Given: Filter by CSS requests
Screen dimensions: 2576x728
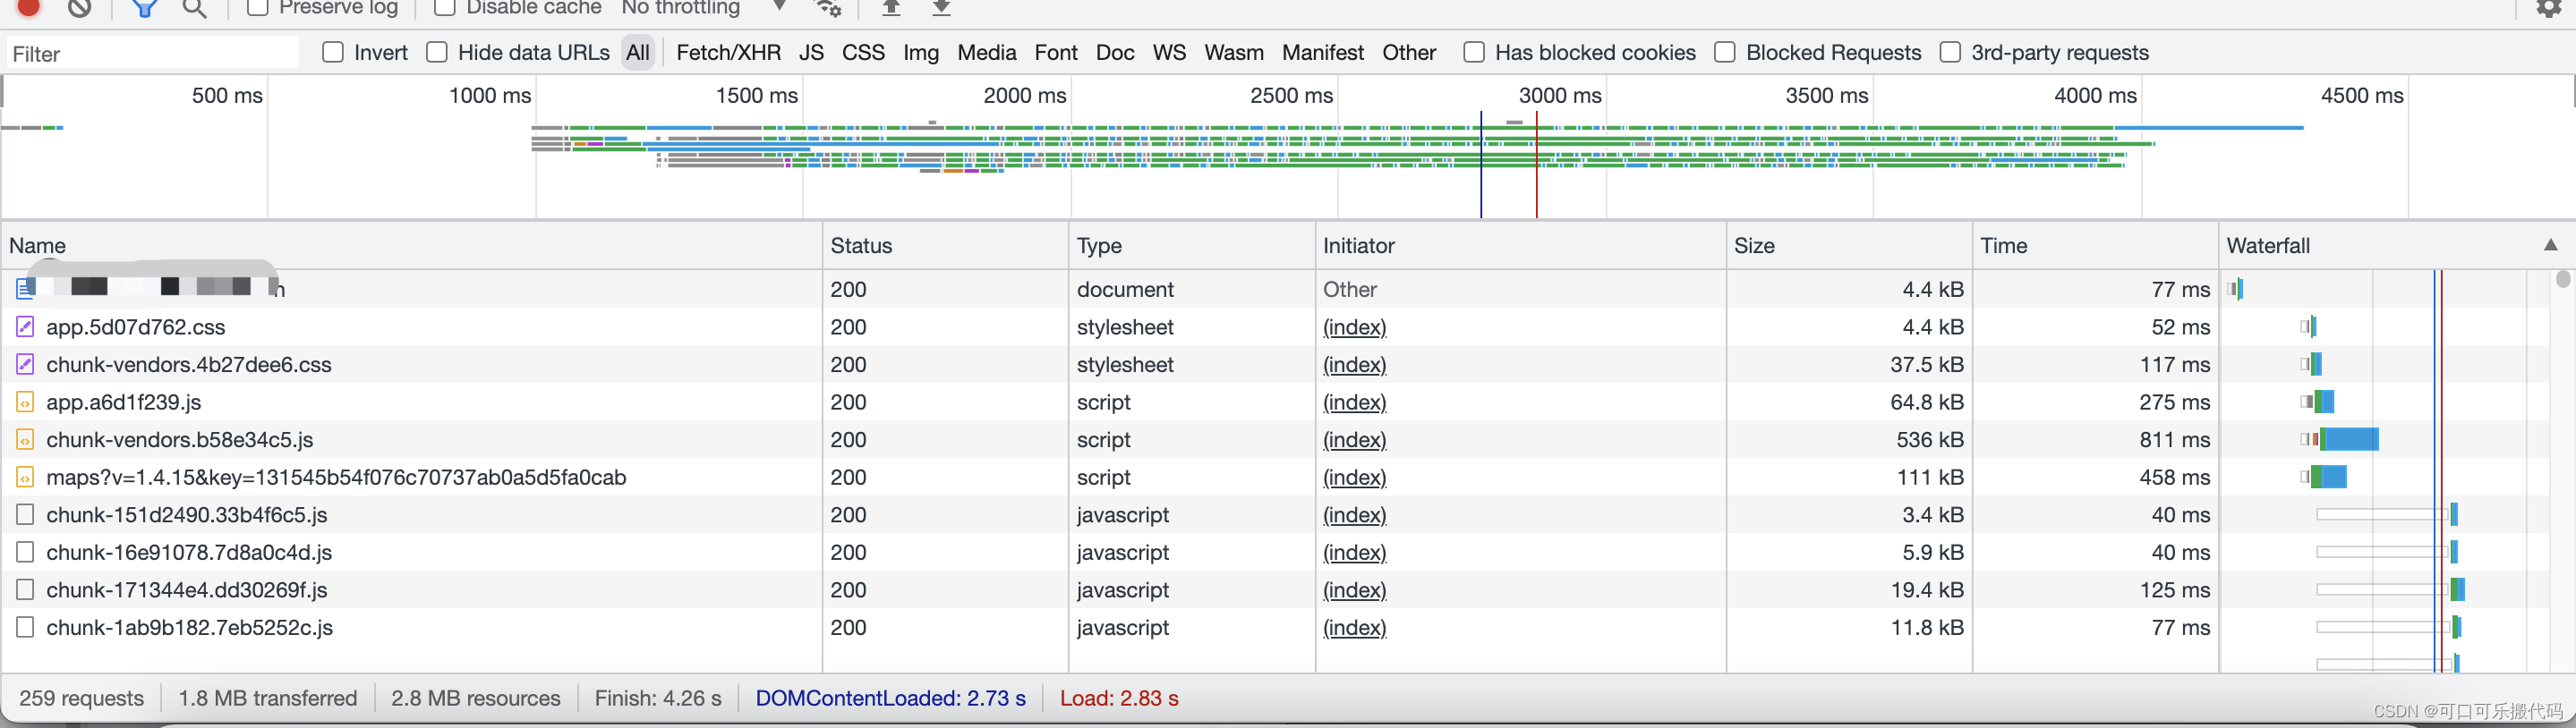Looking at the screenshot, I should click(x=863, y=52).
